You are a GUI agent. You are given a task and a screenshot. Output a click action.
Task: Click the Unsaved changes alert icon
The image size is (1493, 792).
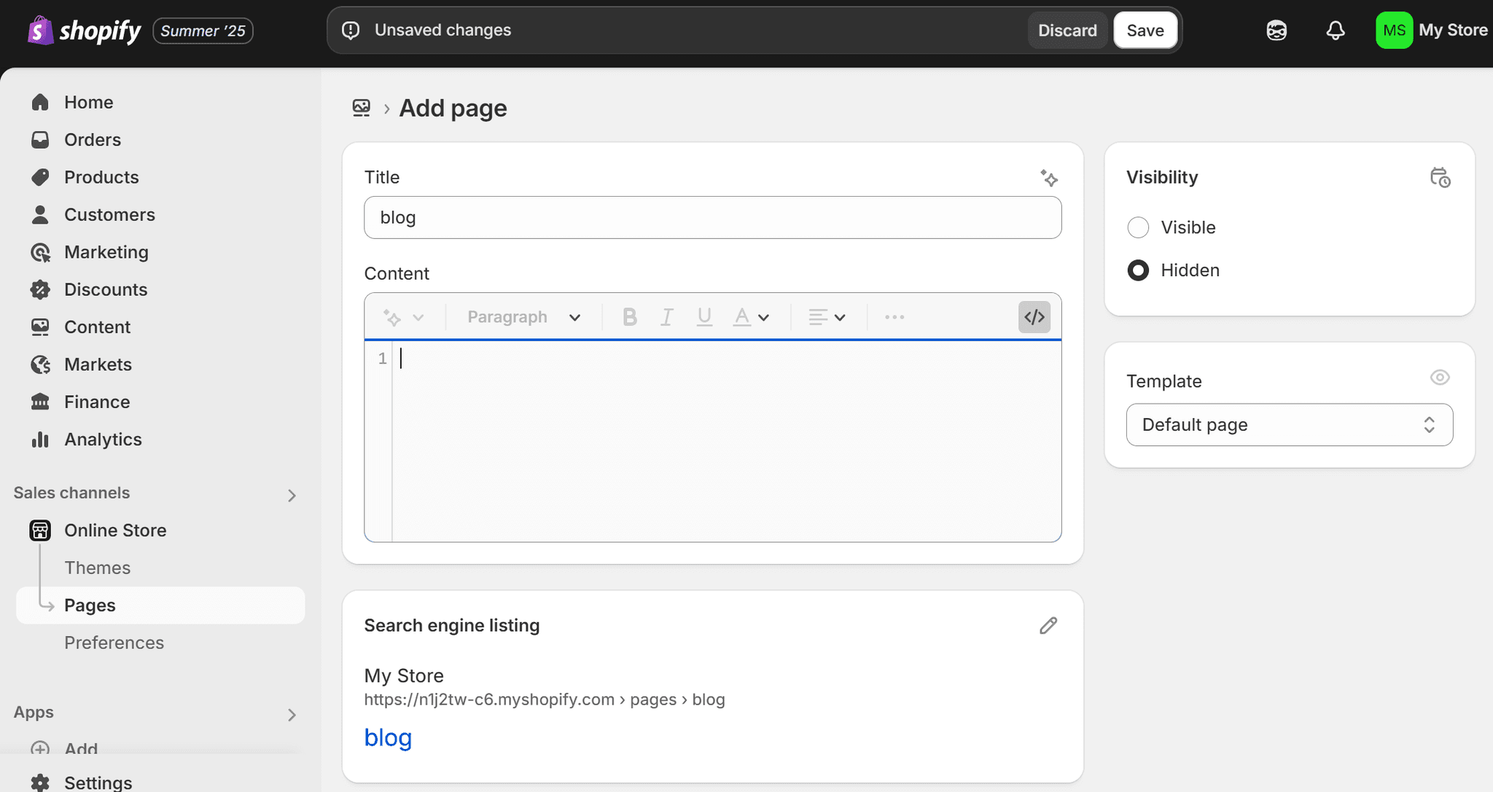click(x=351, y=31)
